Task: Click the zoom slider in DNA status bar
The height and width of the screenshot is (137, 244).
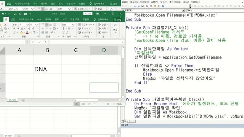Action: pos(108,104)
